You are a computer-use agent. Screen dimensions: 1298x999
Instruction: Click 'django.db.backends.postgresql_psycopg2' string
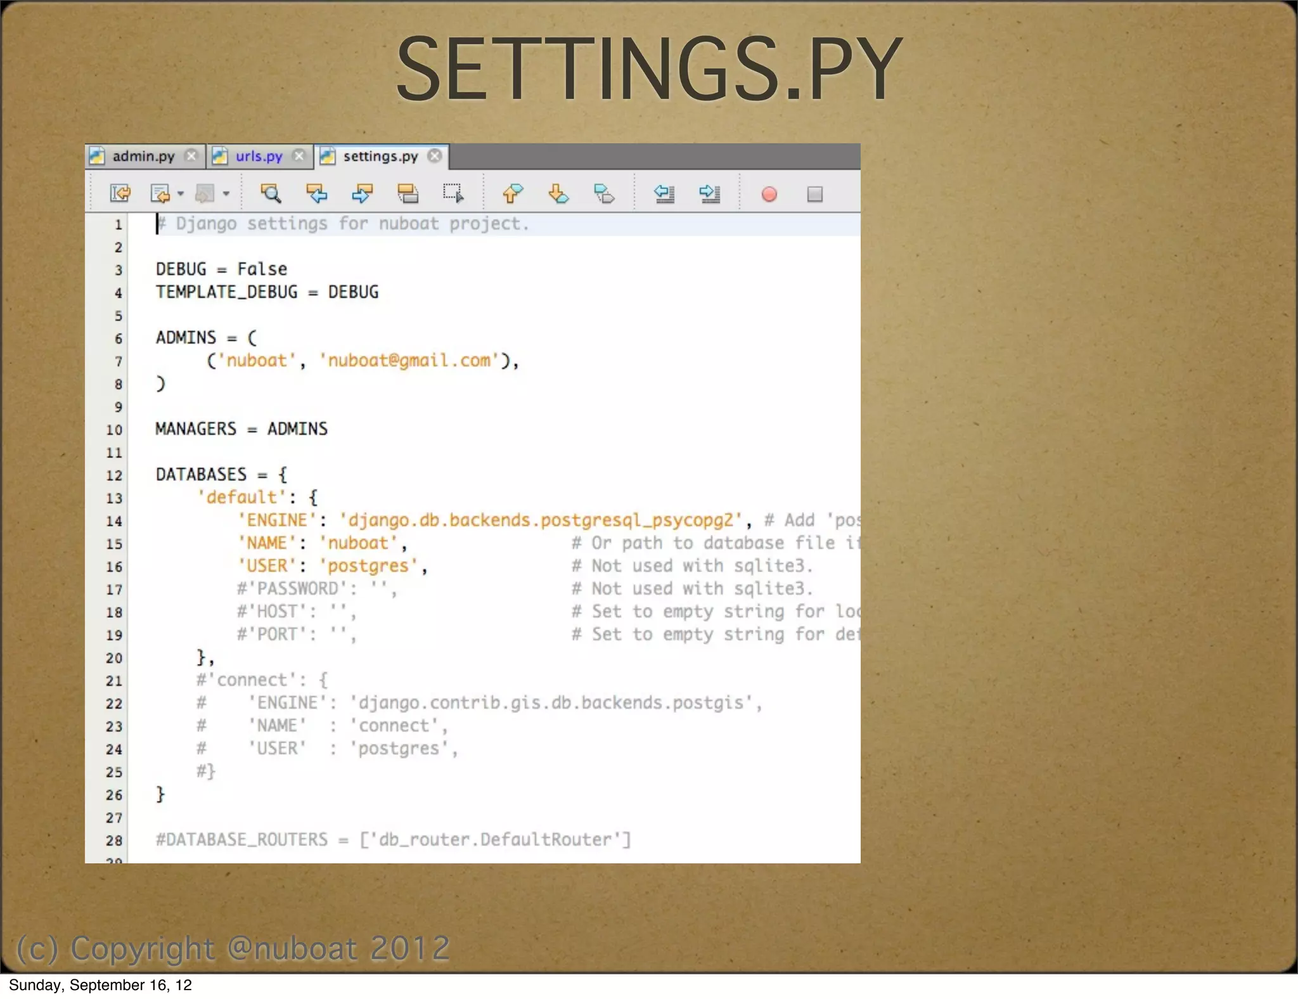click(x=541, y=520)
